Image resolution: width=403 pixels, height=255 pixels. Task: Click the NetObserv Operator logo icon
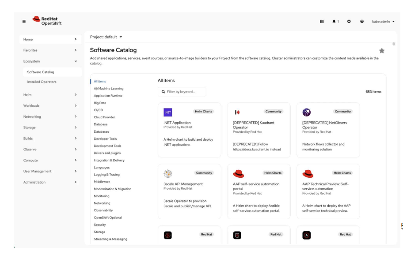tap(306, 112)
